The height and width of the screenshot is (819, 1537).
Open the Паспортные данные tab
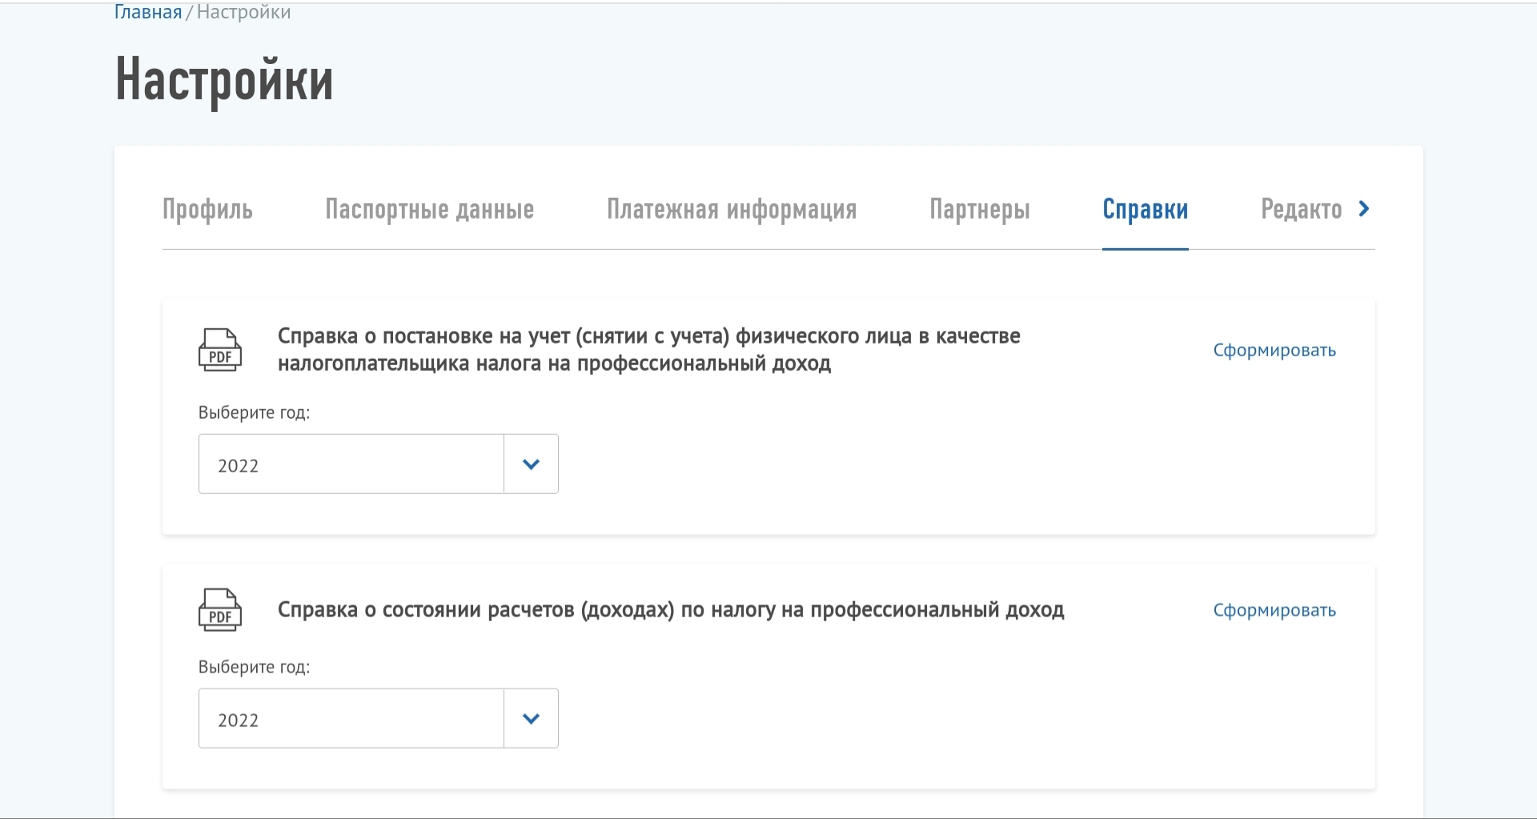(429, 210)
